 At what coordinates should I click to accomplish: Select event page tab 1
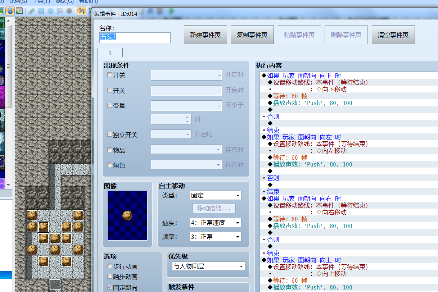(x=110, y=53)
